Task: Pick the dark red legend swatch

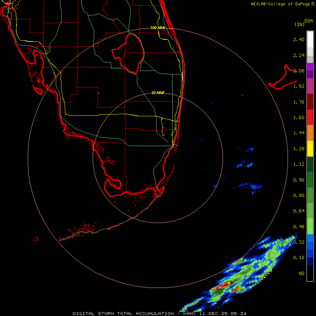Action: click(310, 102)
